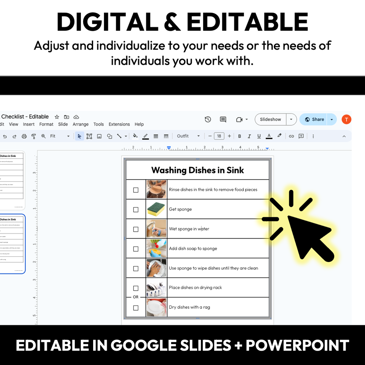
Task: Edit the font size field
Action: pos(219,136)
